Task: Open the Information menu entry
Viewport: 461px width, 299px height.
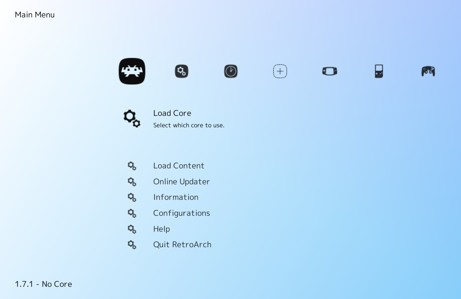Action: click(x=176, y=197)
